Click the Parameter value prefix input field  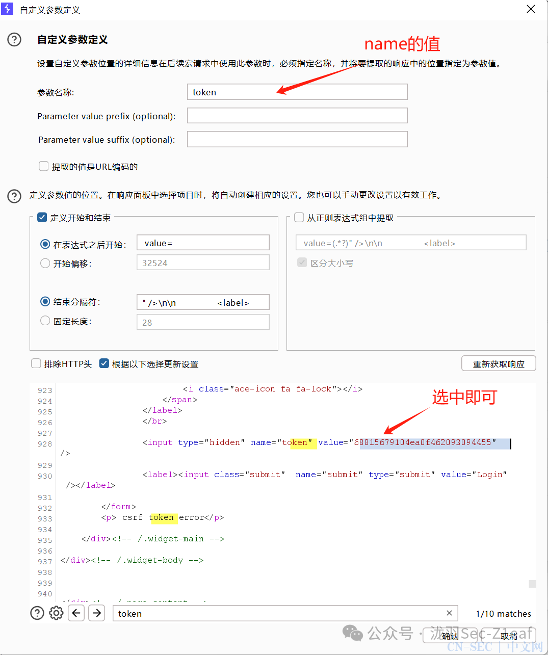(297, 115)
